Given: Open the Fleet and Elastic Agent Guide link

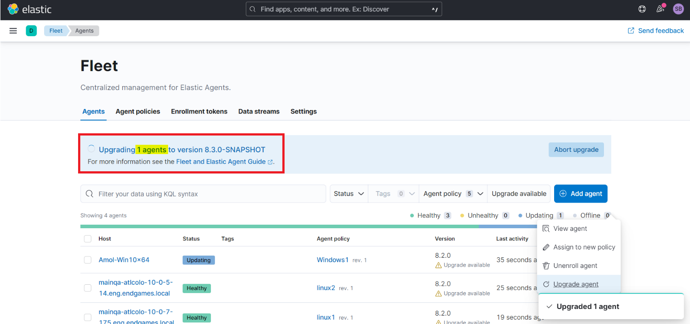Looking at the screenshot, I should click(221, 162).
